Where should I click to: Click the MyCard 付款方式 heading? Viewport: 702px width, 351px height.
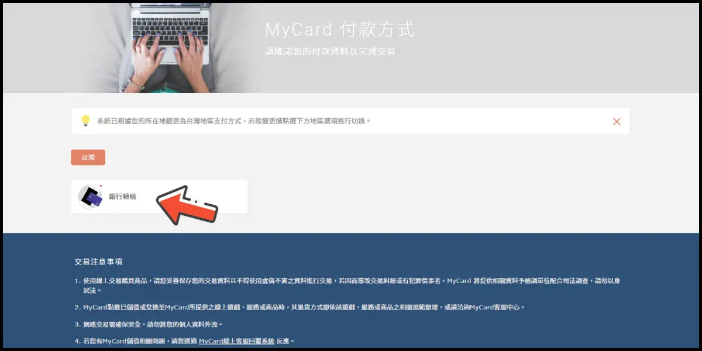340,30
